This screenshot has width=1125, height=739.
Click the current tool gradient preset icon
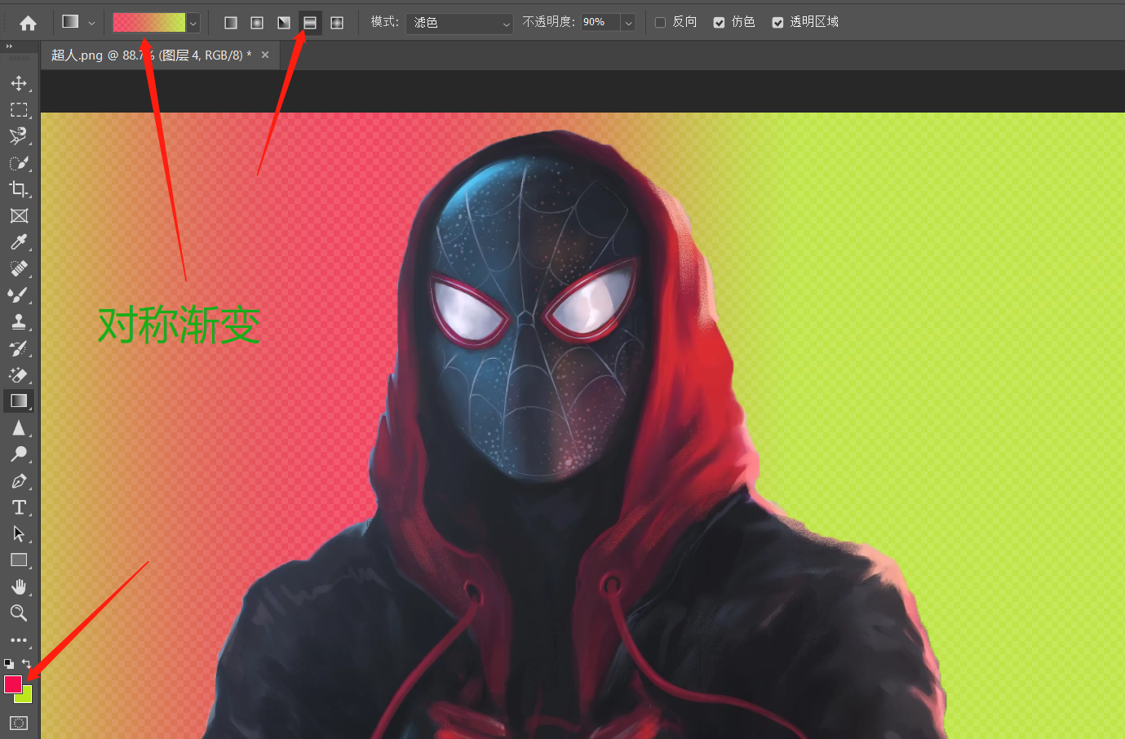71,22
